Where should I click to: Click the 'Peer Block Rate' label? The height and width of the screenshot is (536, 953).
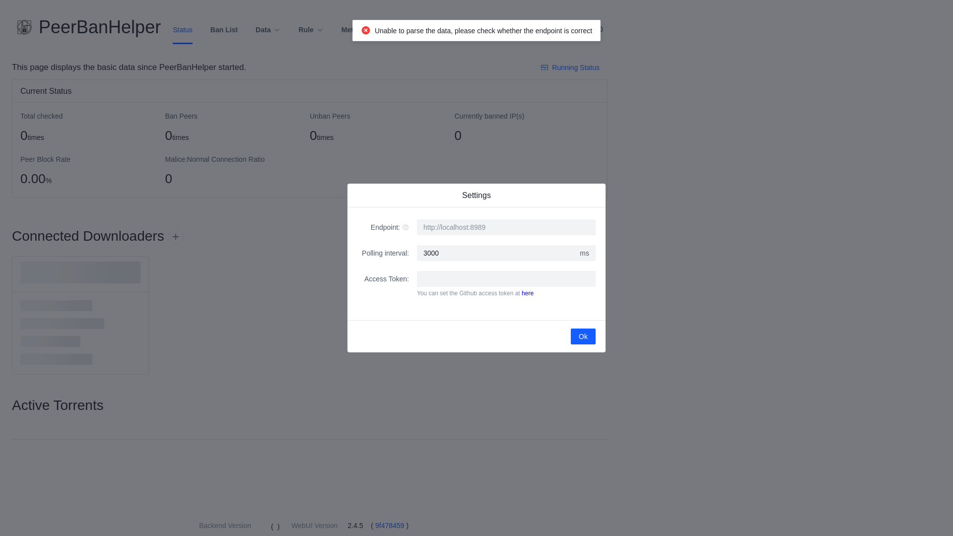pos(45,159)
